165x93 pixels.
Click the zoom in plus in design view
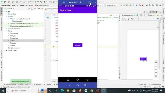(x=156, y=66)
